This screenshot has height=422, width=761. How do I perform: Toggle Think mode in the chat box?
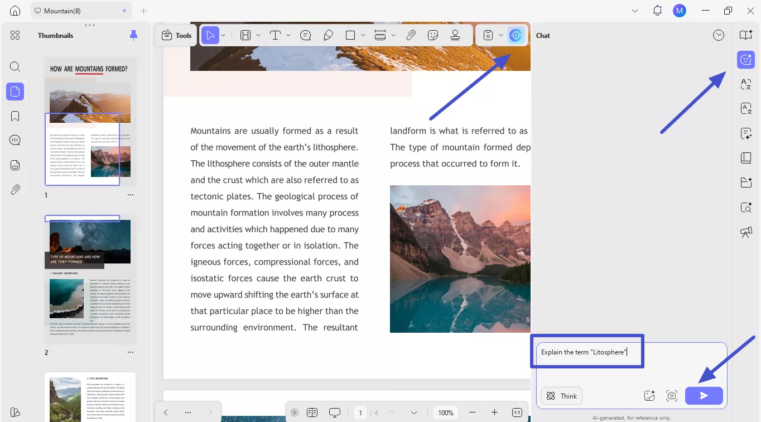[x=561, y=396]
